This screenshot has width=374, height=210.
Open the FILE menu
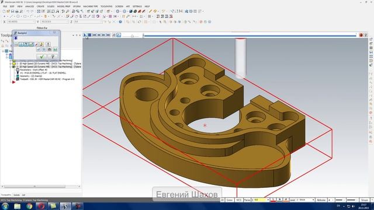(5, 6)
